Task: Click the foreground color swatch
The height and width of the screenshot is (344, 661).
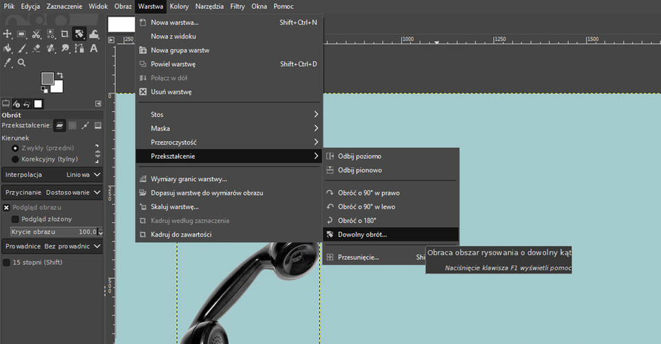Action: pyautogui.click(x=48, y=78)
